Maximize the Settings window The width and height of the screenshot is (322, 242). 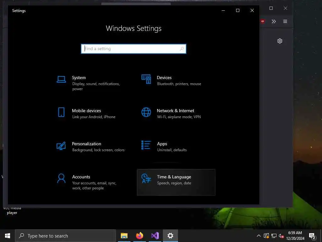point(238,10)
